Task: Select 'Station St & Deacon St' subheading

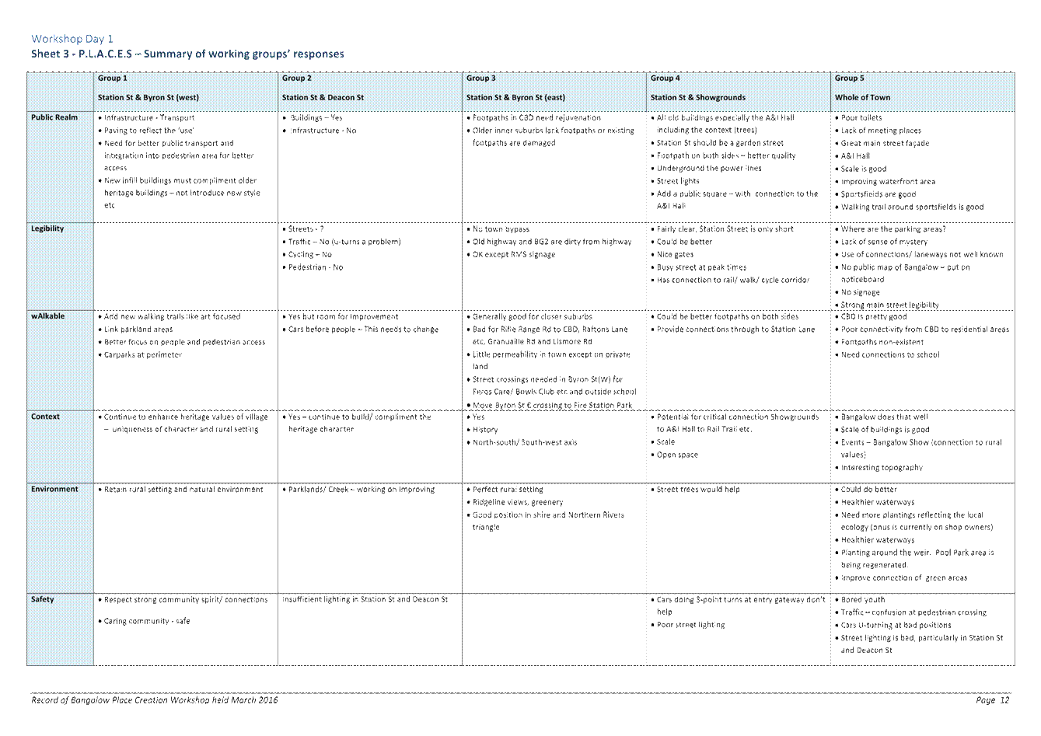Action: point(323,97)
